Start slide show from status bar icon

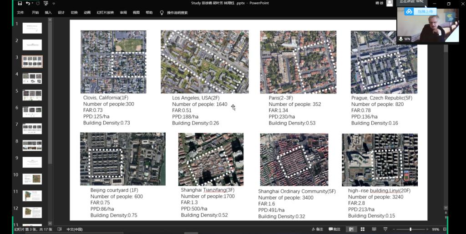click(x=384, y=229)
